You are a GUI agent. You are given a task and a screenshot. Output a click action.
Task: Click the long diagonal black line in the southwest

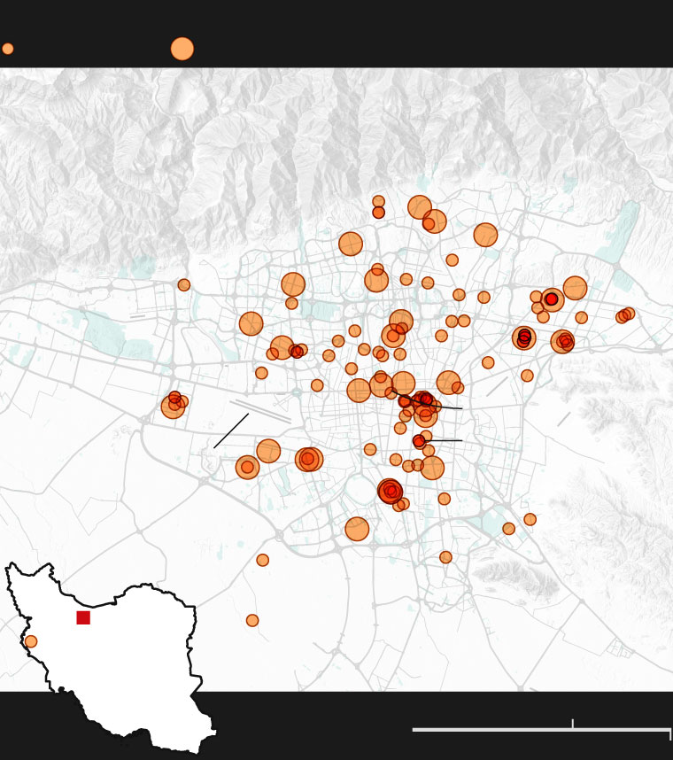tap(231, 430)
